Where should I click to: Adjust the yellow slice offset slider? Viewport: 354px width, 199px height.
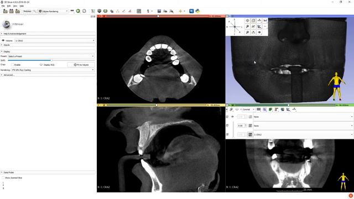click(x=157, y=105)
